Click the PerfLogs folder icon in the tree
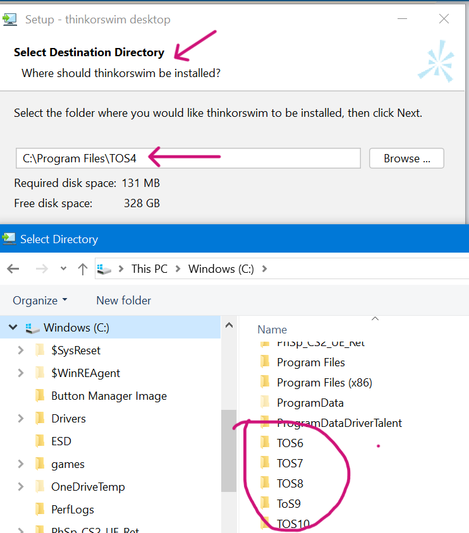Viewport: 469px width, 533px height. coord(40,509)
